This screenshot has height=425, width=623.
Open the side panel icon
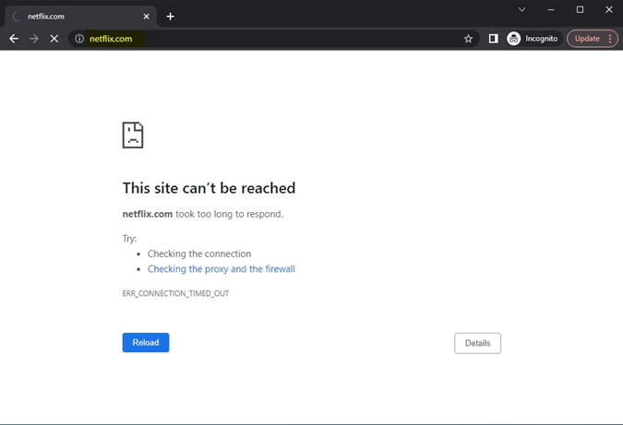[x=494, y=39]
